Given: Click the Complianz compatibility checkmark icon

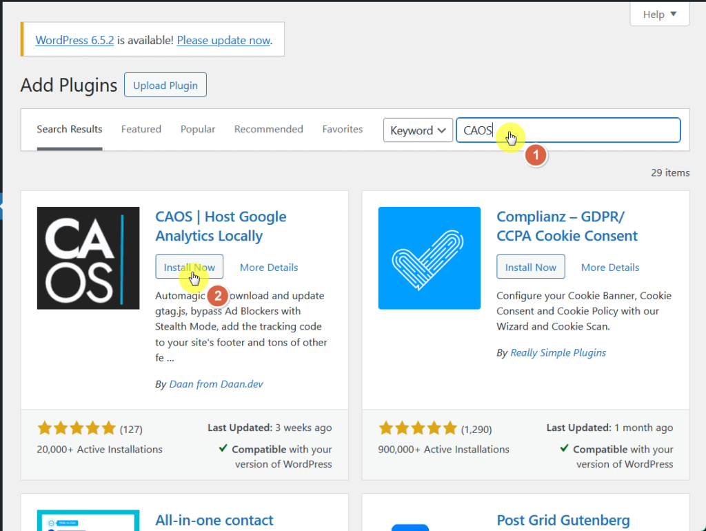Looking at the screenshot, I should 564,448.
